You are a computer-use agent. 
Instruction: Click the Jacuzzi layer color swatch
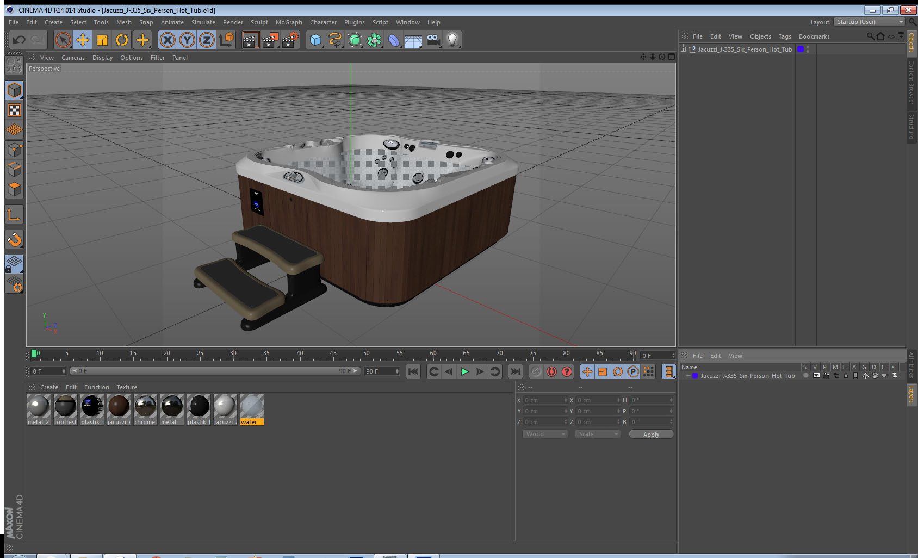695,376
